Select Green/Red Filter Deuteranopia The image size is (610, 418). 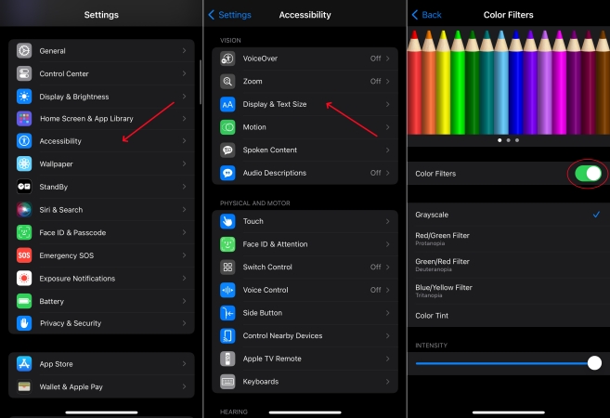[509, 265]
